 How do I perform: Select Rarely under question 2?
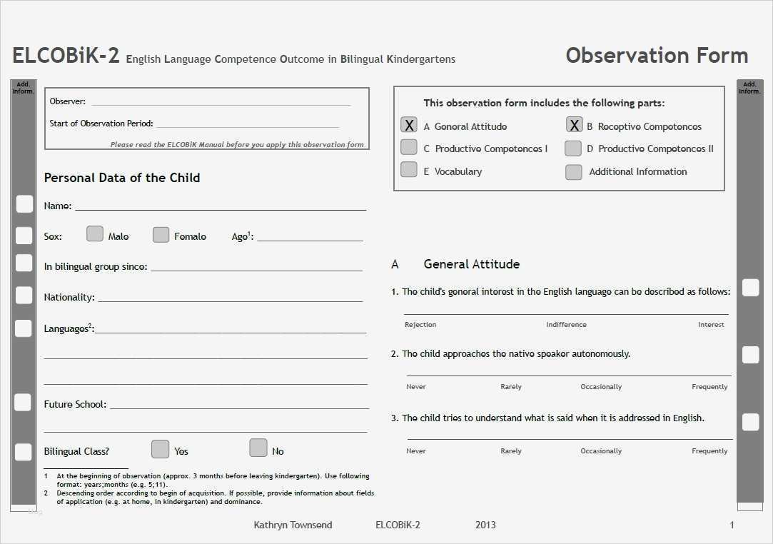(x=511, y=387)
